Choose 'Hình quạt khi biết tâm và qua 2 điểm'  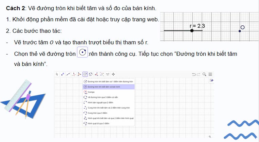(x=109, y=118)
